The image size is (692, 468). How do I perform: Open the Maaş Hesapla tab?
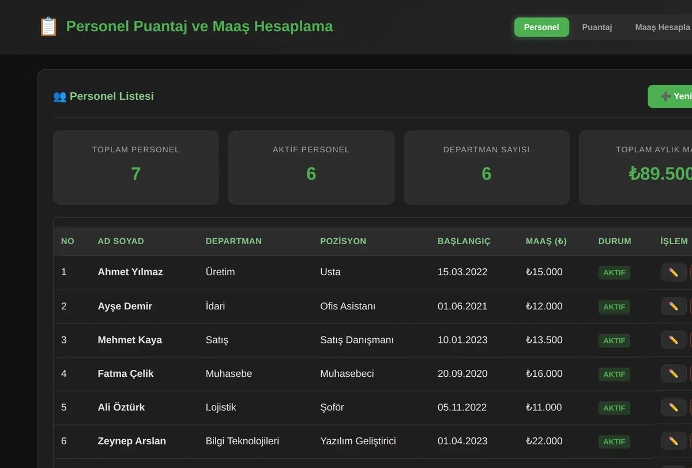pos(663,27)
